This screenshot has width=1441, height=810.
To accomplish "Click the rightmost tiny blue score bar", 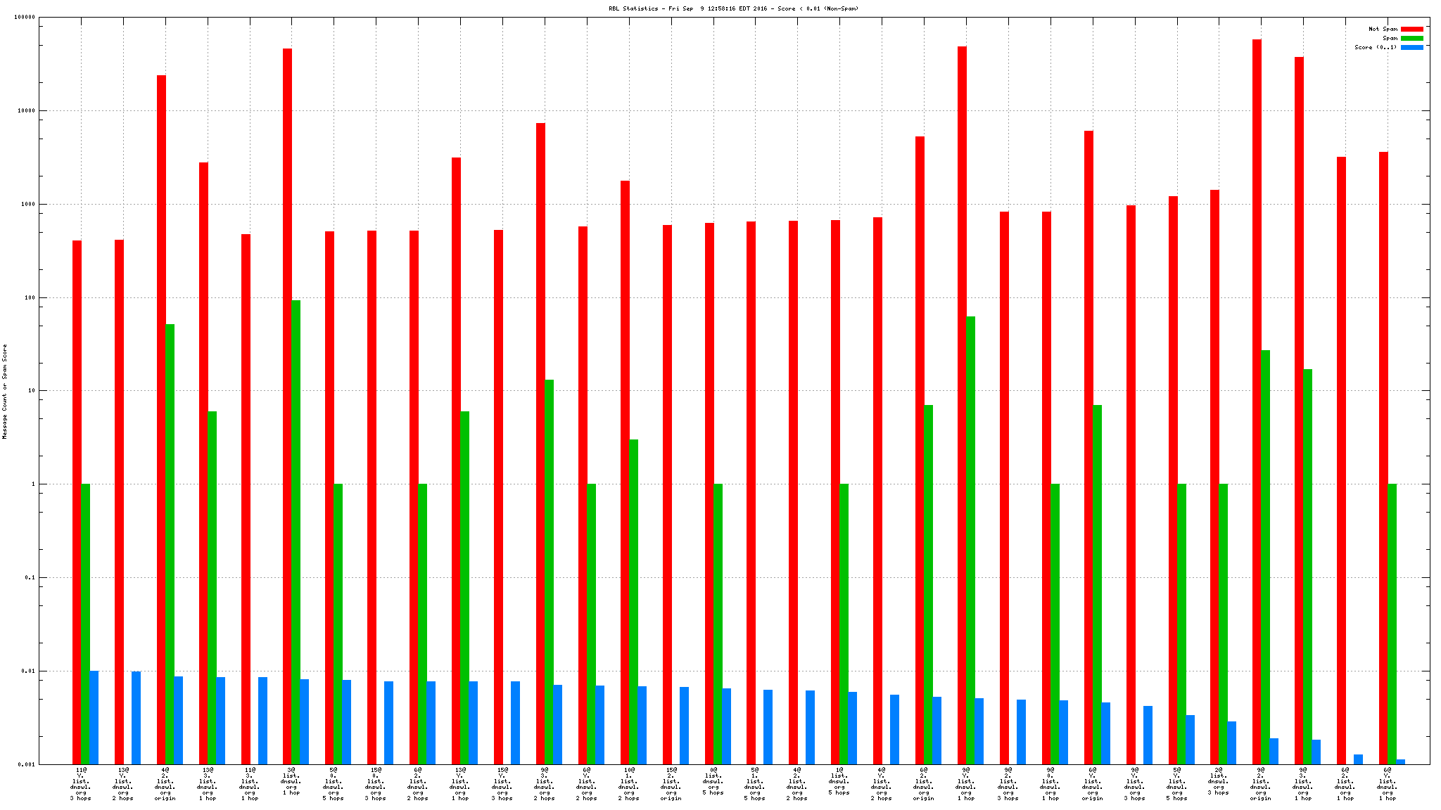I will pyautogui.click(x=1401, y=761).
